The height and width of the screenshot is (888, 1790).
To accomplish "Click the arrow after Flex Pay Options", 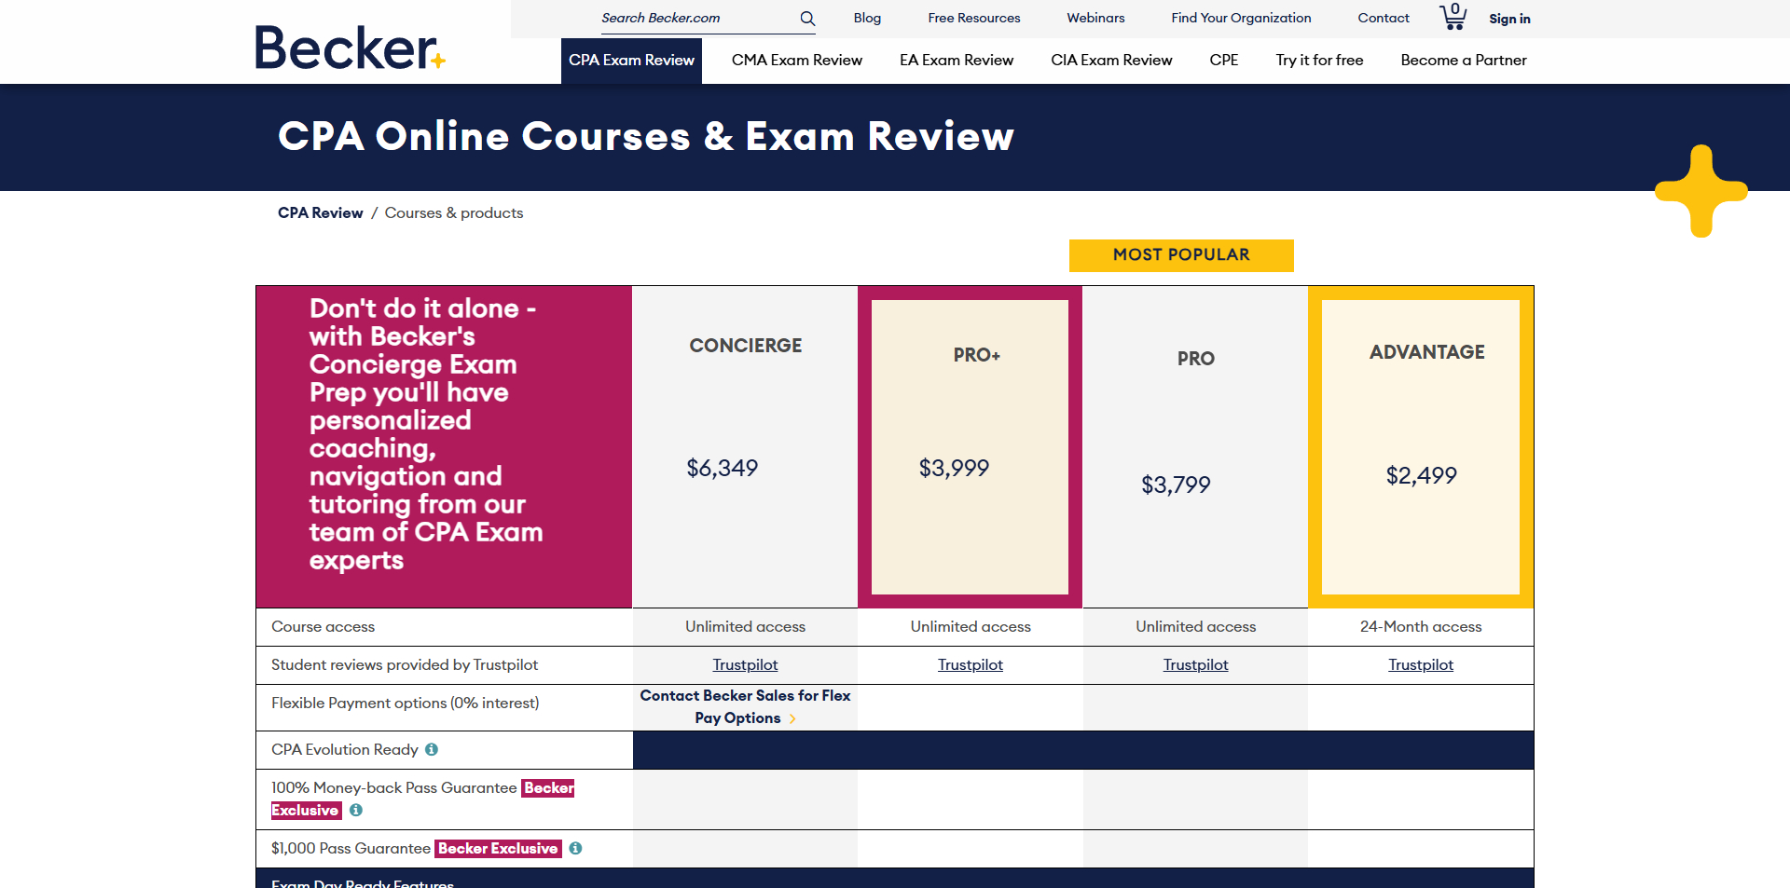I will point(792,718).
